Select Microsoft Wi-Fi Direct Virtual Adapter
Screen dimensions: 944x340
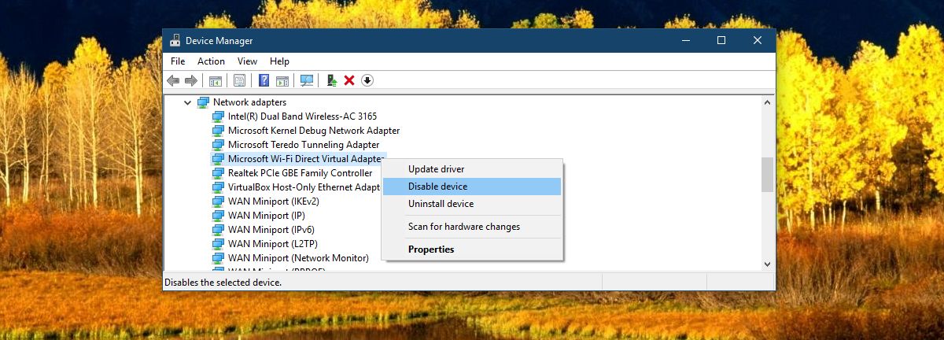click(x=306, y=159)
